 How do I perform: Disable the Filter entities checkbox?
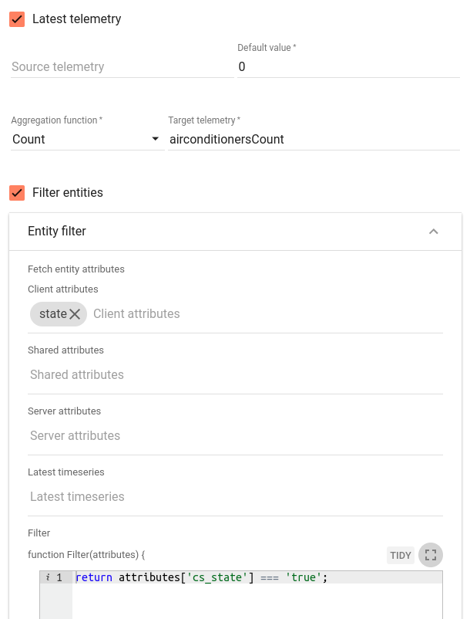pos(17,193)
